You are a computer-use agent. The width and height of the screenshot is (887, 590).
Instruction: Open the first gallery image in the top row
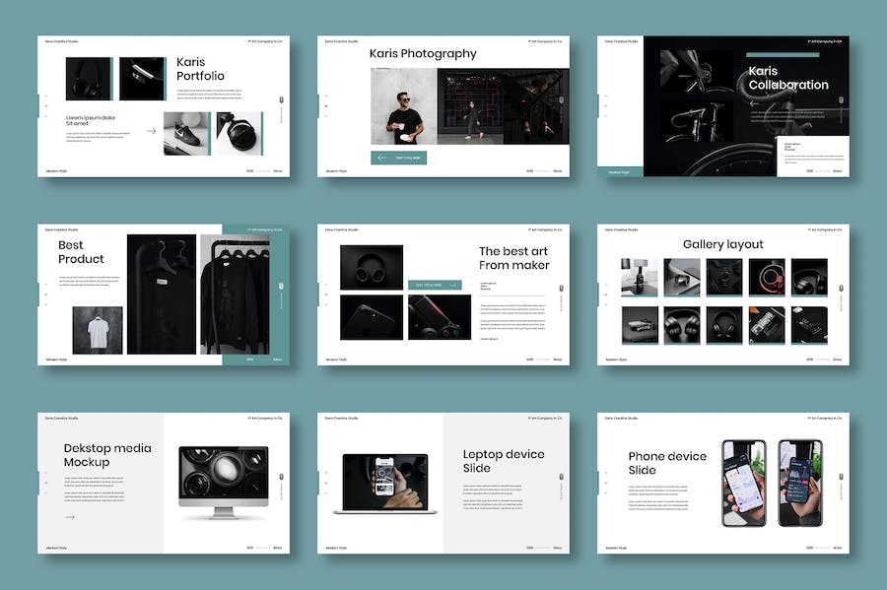tap(639, 277)
